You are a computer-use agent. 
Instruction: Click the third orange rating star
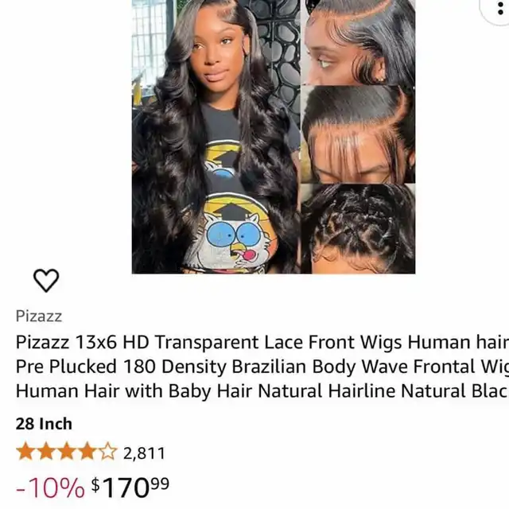[x=67, y=452]
